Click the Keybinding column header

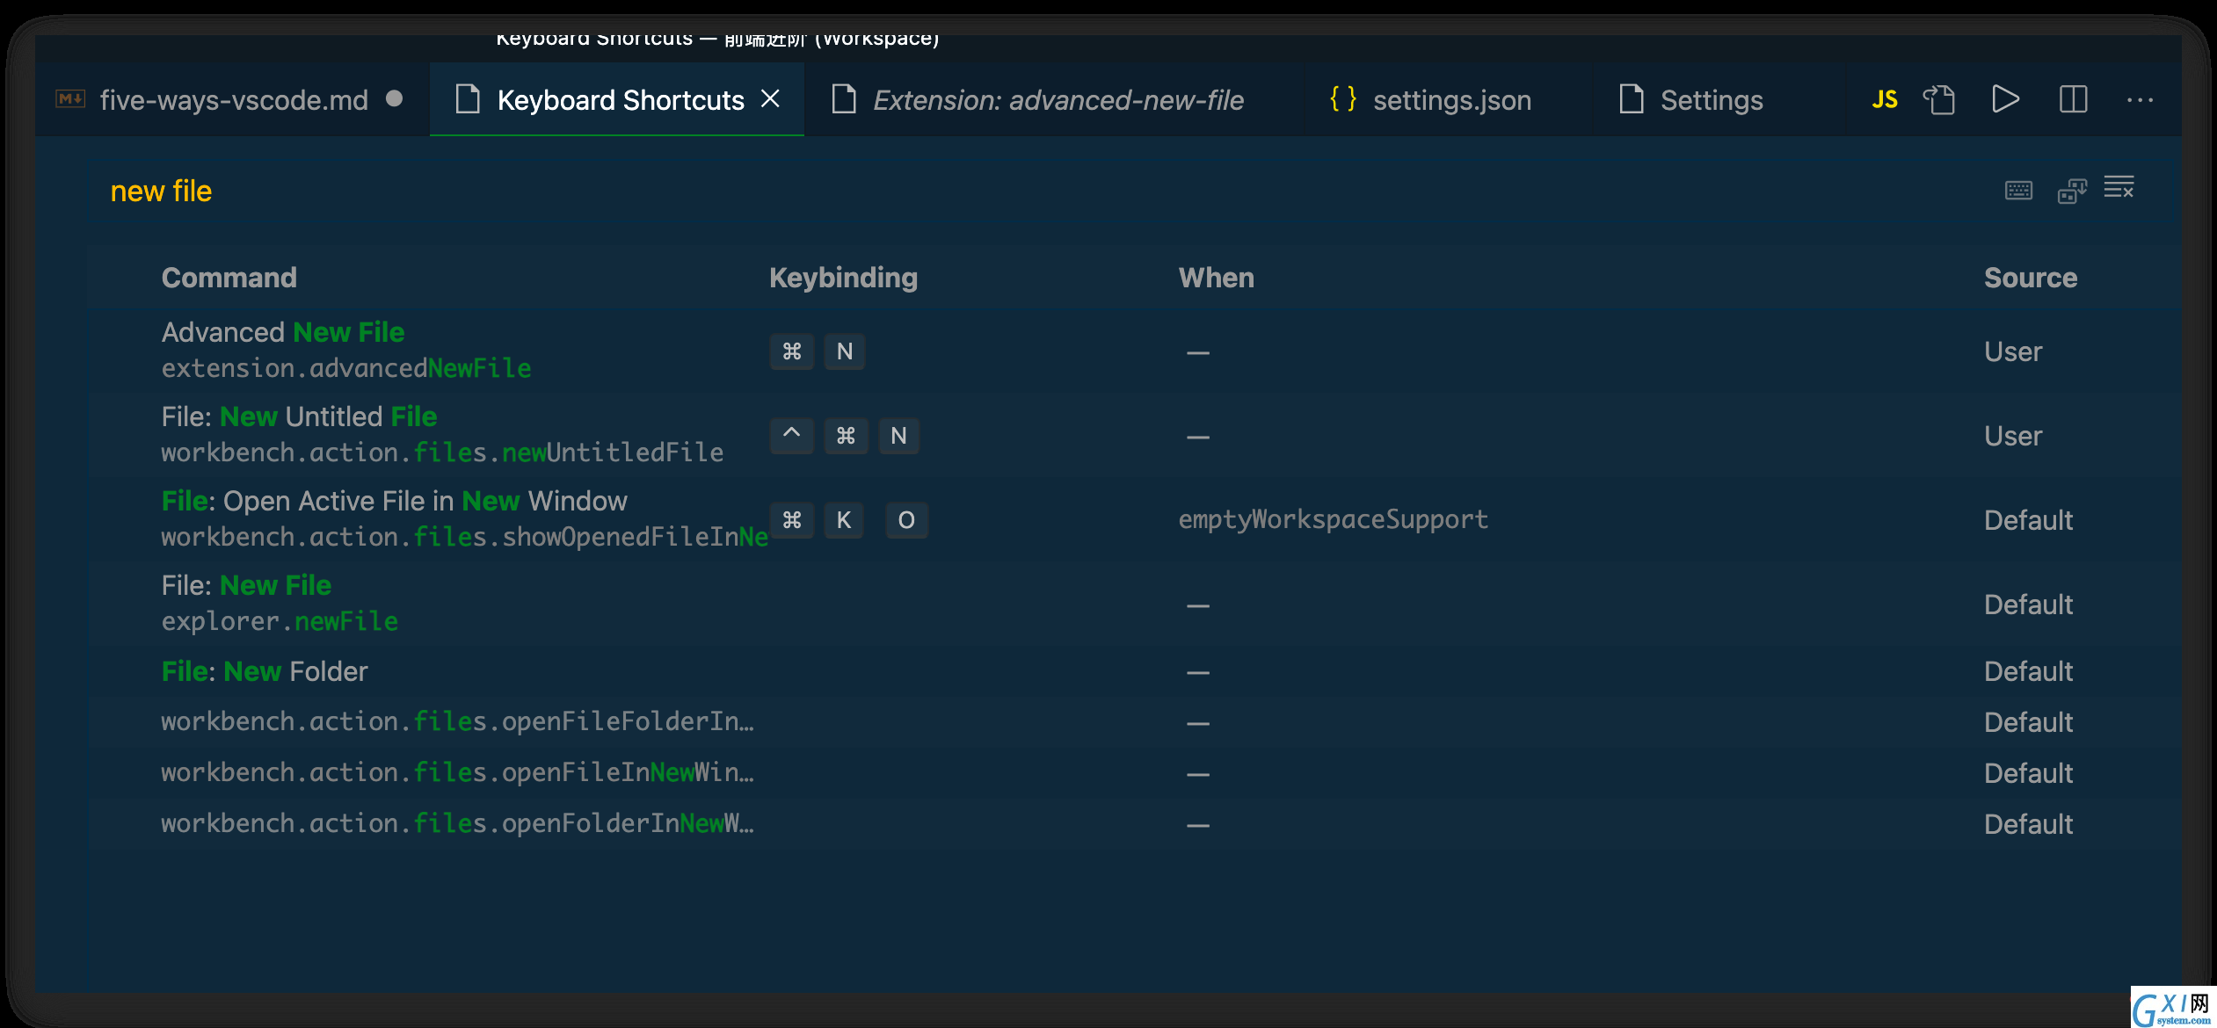pyautogui.click(x=843, y=278)
